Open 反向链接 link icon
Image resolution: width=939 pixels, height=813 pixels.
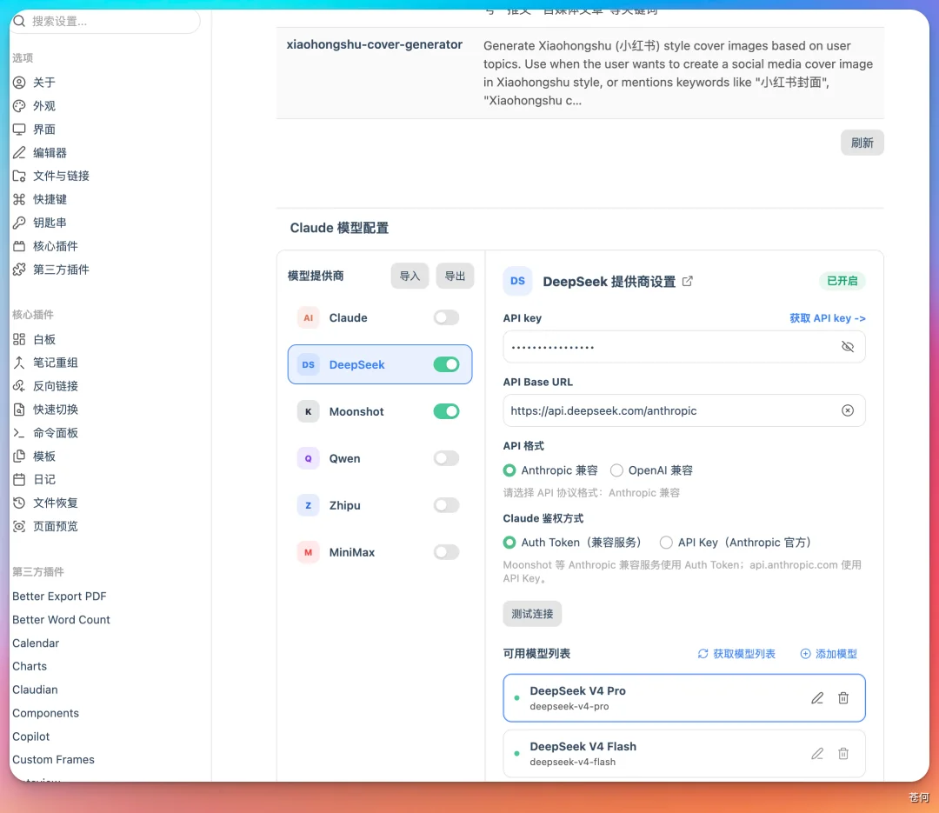[19, 386]
